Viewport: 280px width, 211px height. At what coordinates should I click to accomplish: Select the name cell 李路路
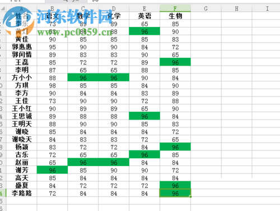pos(22,193)
